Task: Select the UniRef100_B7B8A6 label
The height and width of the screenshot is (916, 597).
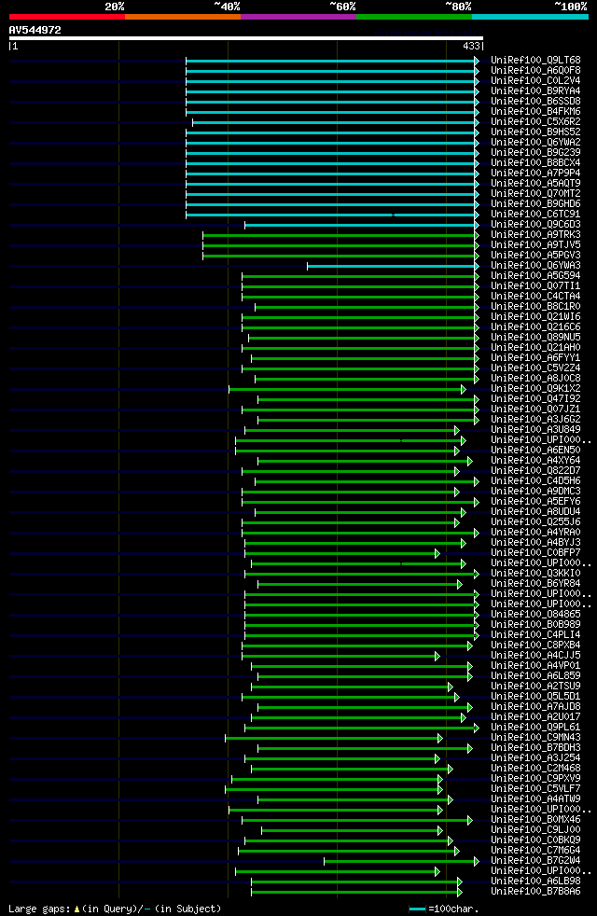Action: pos(535,892)
